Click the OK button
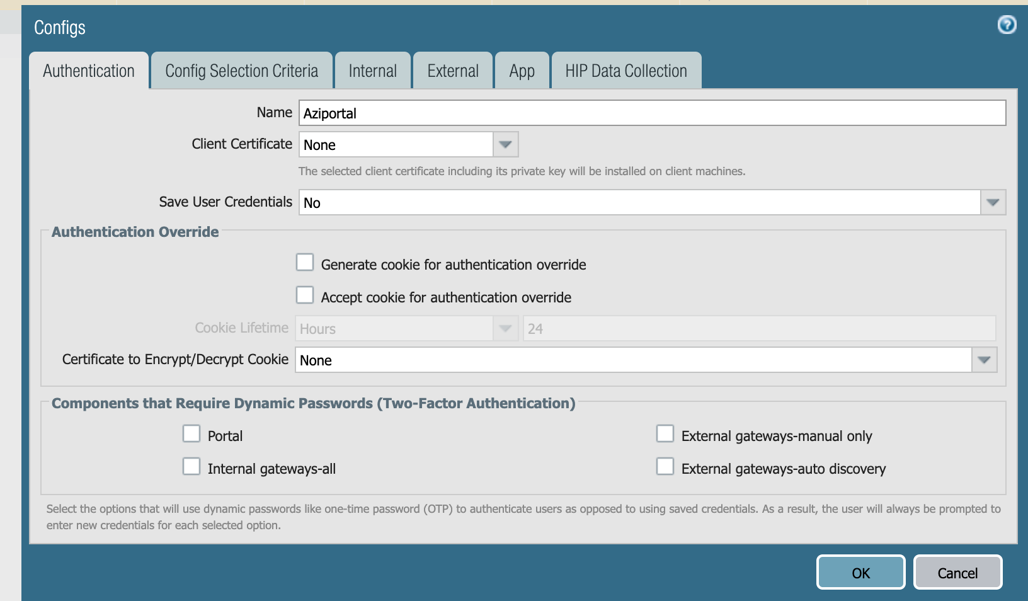 click(860, 573)
